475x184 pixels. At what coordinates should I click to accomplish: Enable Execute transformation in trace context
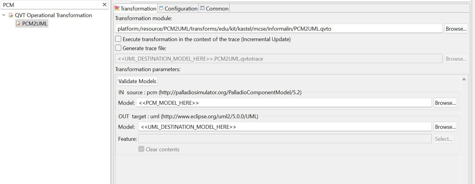pyautogui.click(x=118, y=39)
